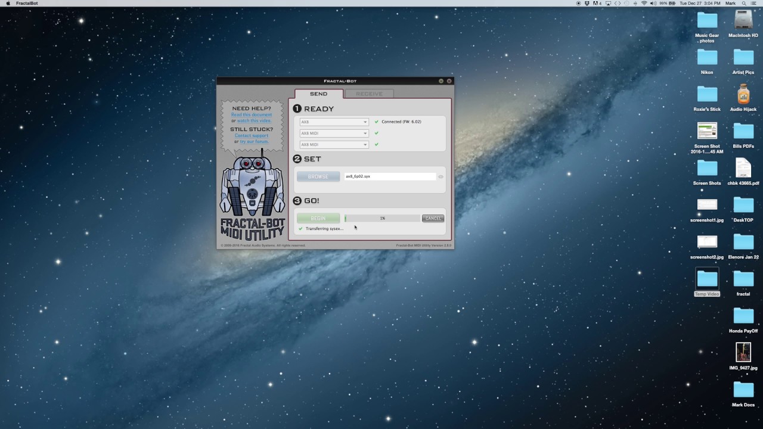Expand the AX8 device dropdown

[x=334, y=122]
